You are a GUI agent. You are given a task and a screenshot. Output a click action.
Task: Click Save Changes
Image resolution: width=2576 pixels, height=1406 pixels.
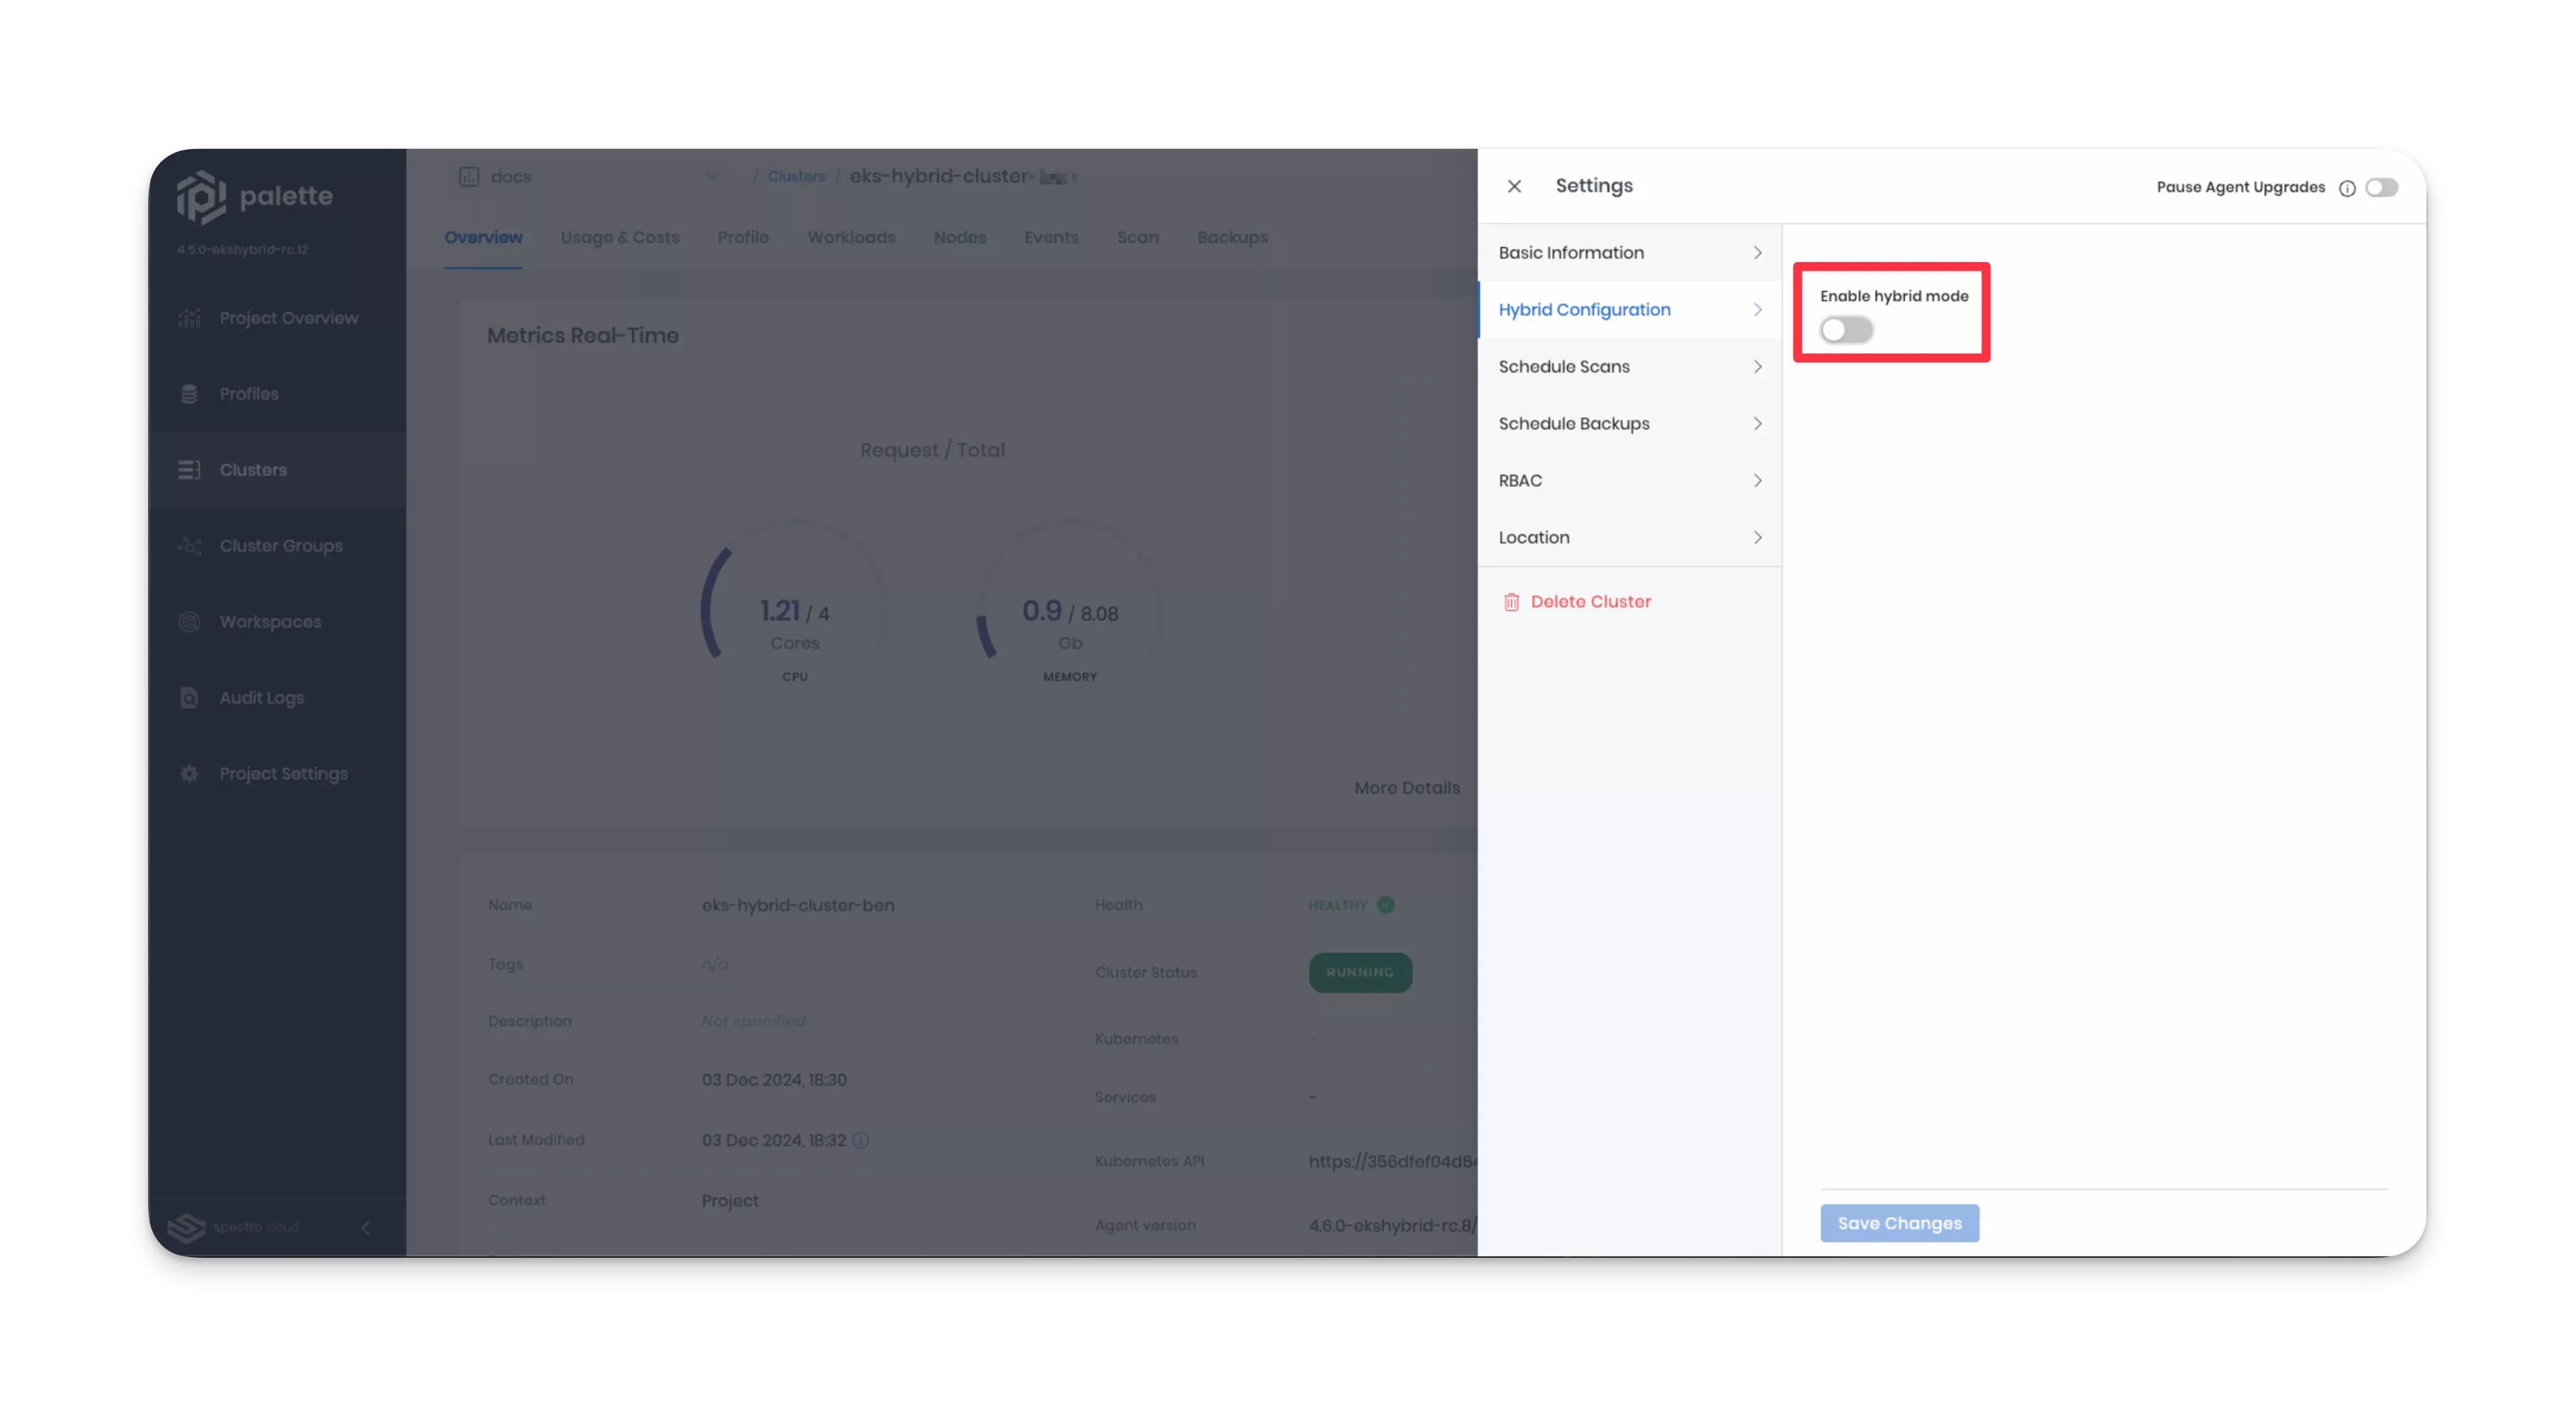(x=1898, y=1222)
